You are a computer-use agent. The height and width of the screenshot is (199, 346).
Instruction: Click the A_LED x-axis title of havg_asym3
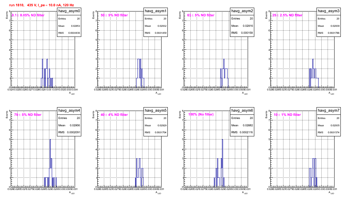(x=331, y=93)
